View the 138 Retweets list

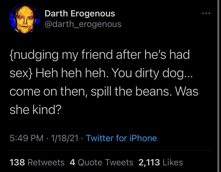click(37, 162)
